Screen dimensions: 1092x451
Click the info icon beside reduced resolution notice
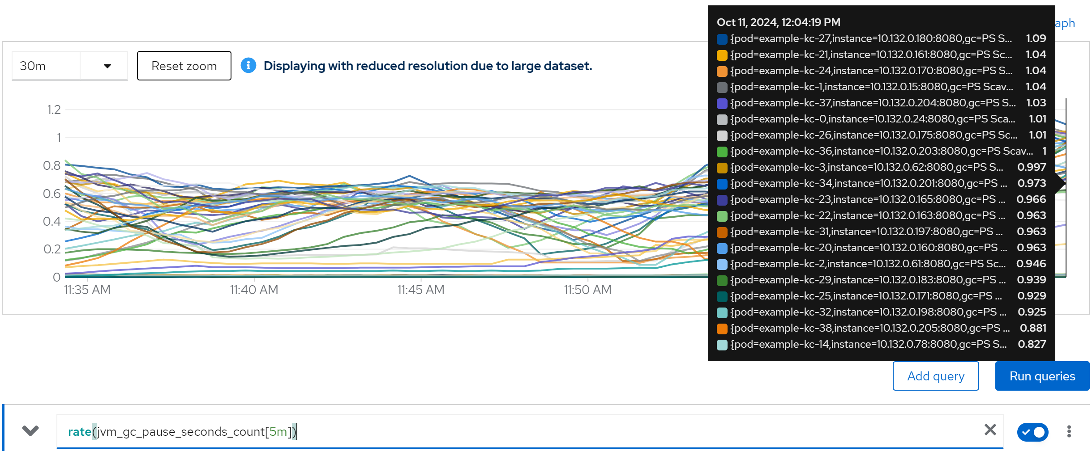tap(248, 66)
